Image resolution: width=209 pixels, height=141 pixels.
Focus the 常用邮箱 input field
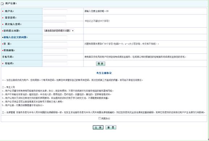55,50
